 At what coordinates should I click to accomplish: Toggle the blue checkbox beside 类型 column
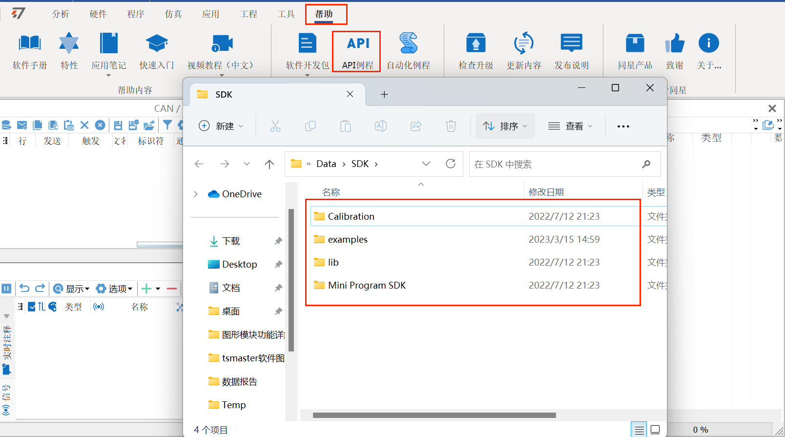point(32,307)
